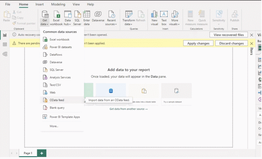Image resolution: width=262 pixels, height=159 pixels.
Task: Select Dataflows from the menu
Action: [x=62, y=54]
